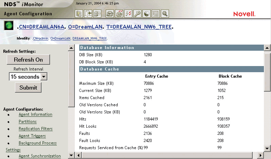The image size is (271, 159).
Task: Click the Submit button
Action: click(x=28, y=88)
